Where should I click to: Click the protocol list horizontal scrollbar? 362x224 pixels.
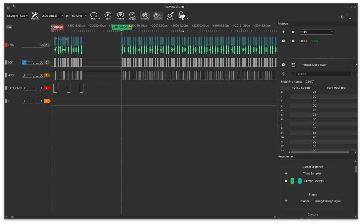(319, 152)
